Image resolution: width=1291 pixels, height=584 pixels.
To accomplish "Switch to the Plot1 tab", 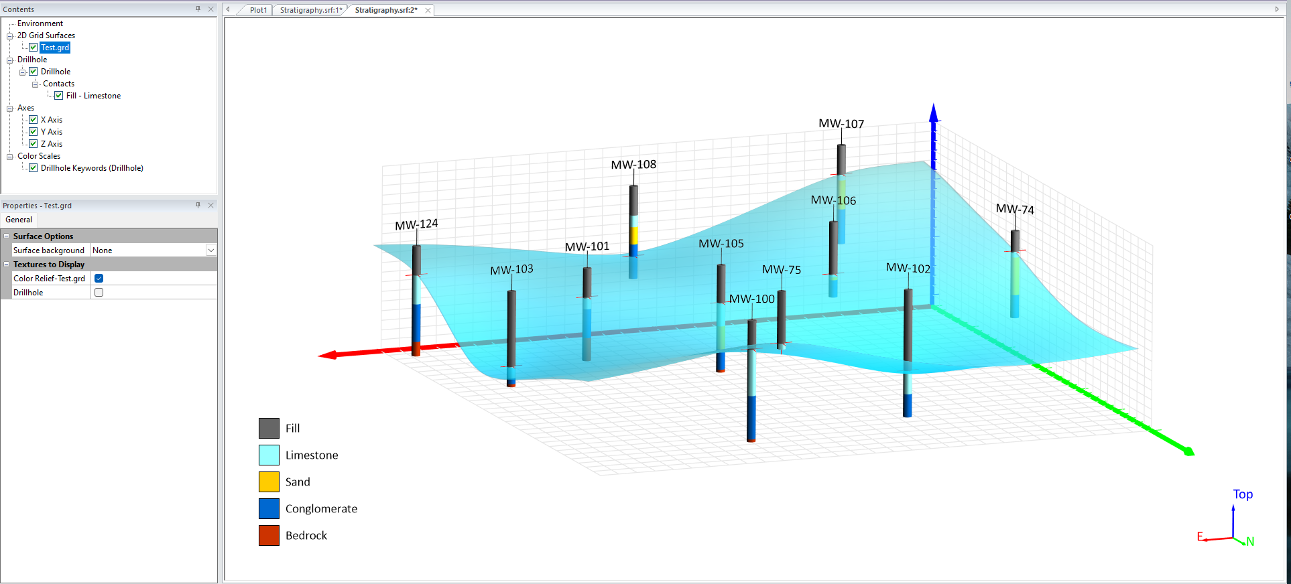I will coord(258,10).
